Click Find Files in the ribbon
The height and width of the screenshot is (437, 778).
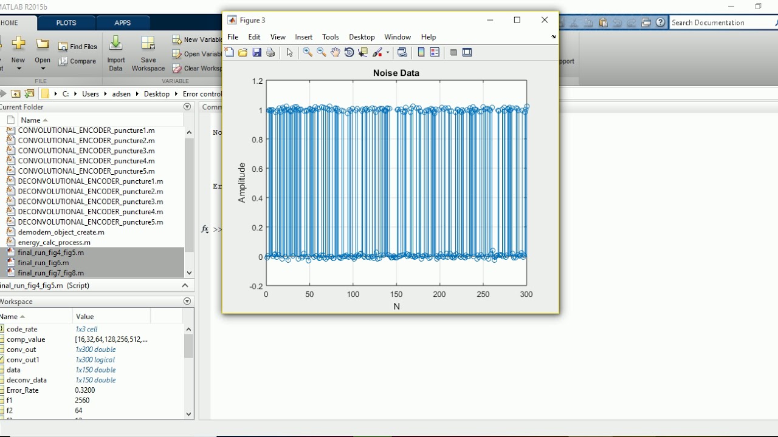point(78,47)
